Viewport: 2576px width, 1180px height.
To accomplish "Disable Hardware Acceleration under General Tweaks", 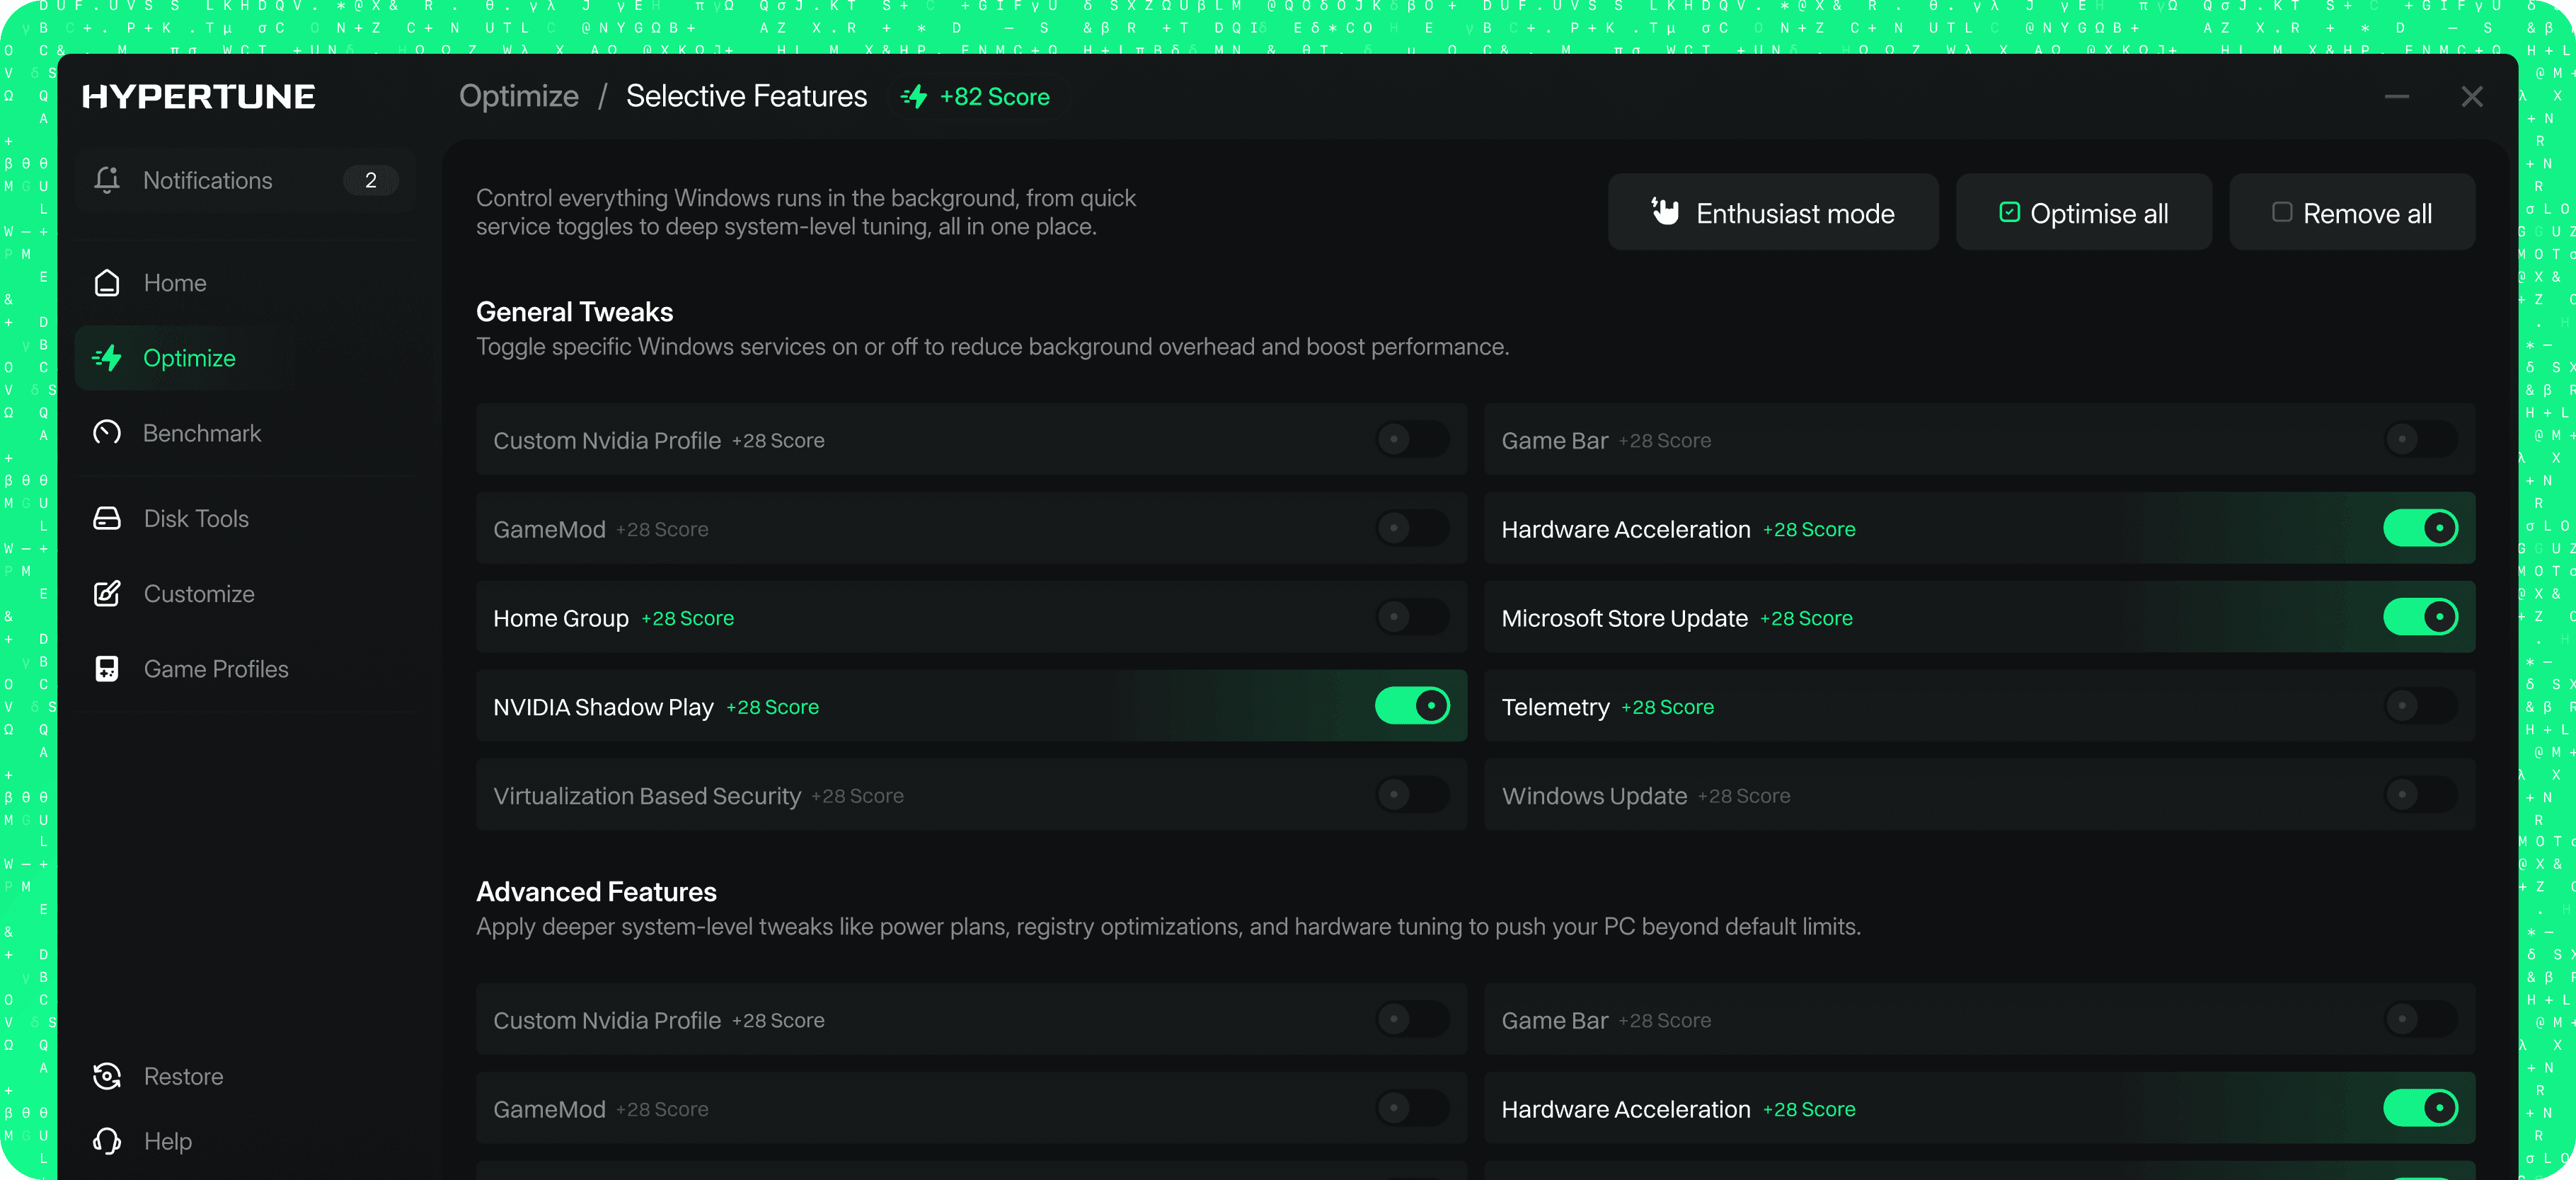I will 2420,528.
